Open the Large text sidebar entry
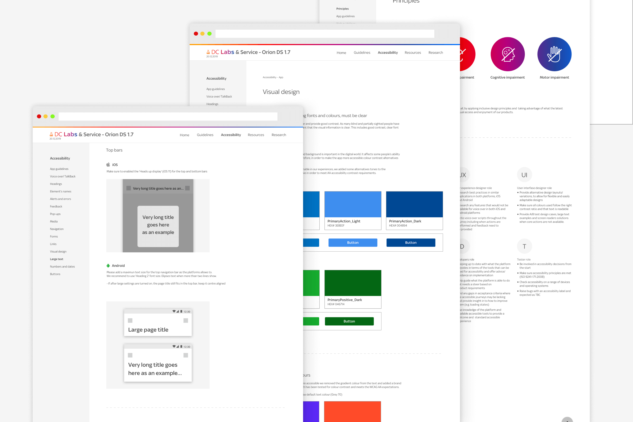The image size is (633, 422). 56,259
